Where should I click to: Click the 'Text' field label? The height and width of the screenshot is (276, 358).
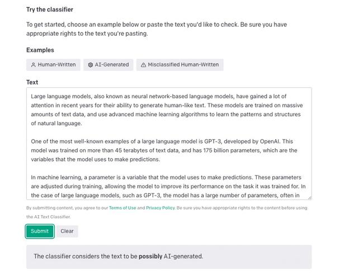point(32,82)
